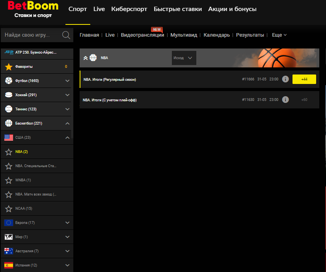Image resolution: width=326 pixels, height=272 pixels.
Task: Click the USA flag icon
Action: [9, 138]
